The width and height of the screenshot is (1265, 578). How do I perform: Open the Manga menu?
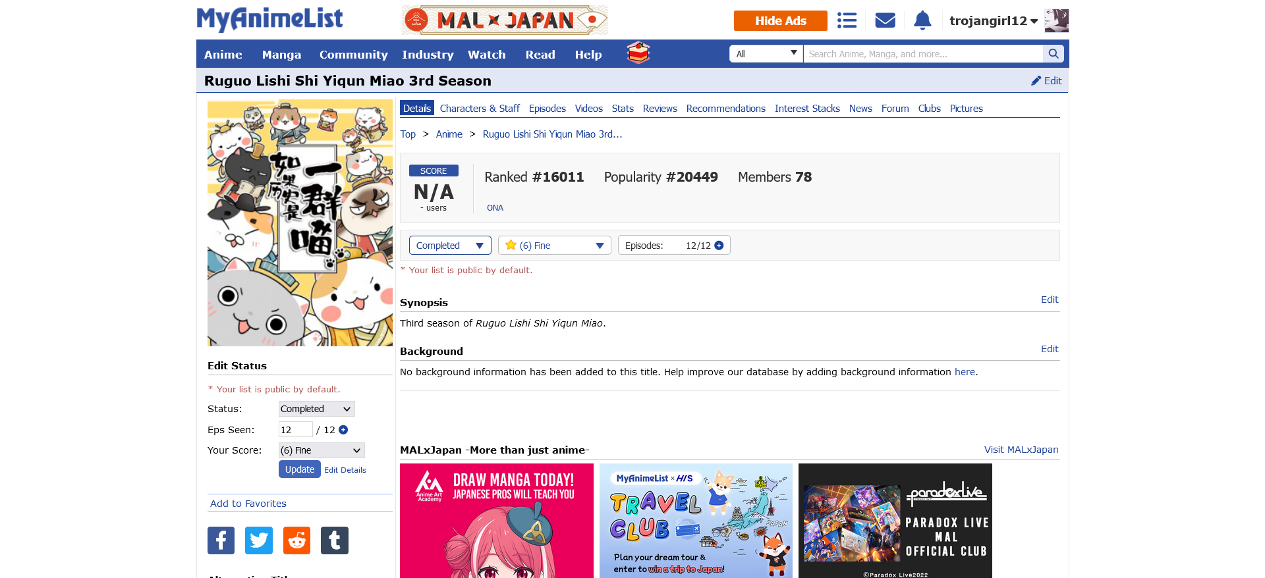click(281, 55)
